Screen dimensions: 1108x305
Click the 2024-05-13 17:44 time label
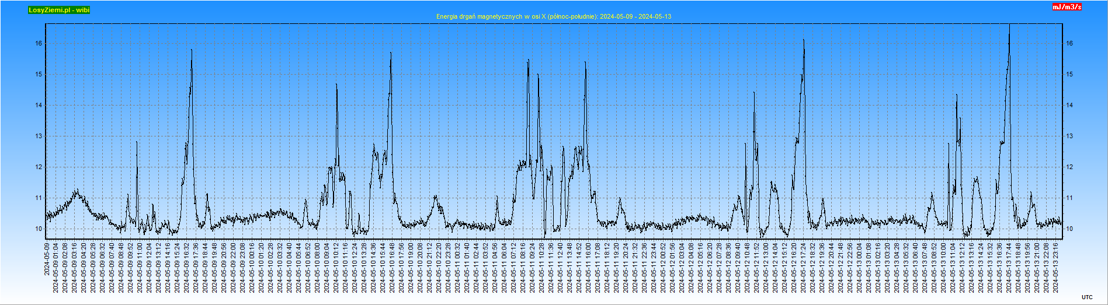coord(1009,268)
